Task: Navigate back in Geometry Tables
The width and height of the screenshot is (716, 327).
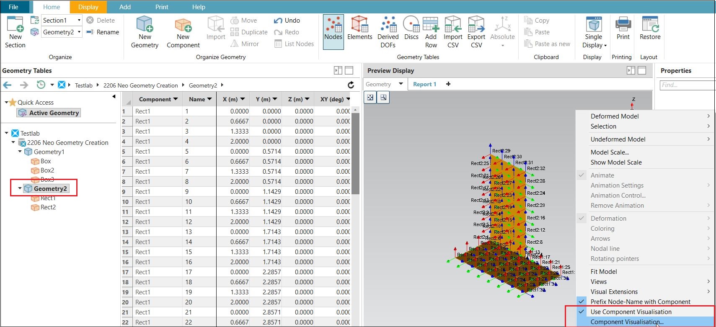Action: (8, 85)
